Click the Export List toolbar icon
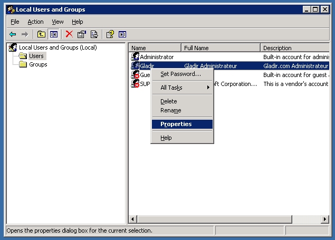This screenshot has height=240, width=335. click(x=94, y=34)
